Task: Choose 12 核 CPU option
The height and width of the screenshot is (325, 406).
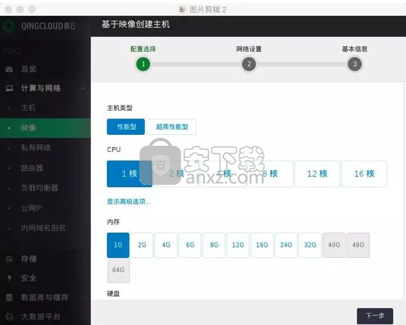Action: pos(317,174)
